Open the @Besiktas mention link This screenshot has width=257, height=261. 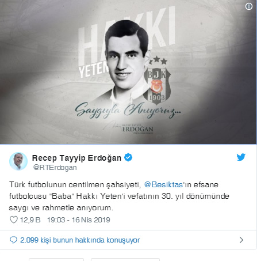(x=163, y=184)
